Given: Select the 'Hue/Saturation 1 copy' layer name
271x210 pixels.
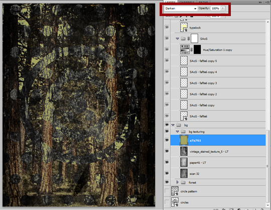Looking at the screenshot, I should [217, 50].
